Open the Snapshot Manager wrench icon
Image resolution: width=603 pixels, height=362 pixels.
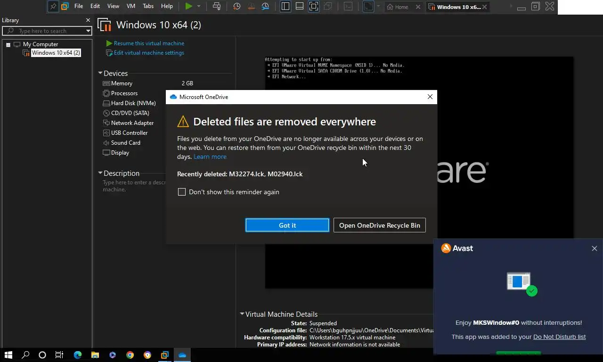point(265,7)
